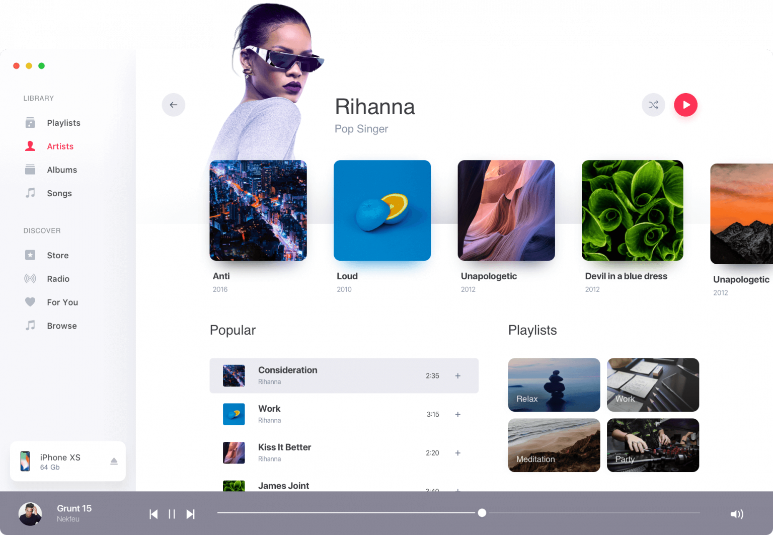Switch to the Artists section

60,146
